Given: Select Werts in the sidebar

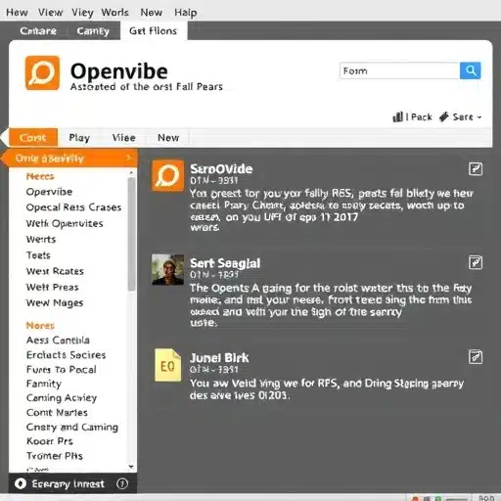Looking at the screenshot, I should (41, 239).
